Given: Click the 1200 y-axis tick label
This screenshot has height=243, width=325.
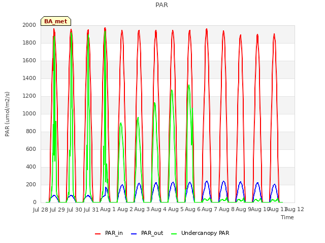Looking at the screenshot, I should coord(29,96).
